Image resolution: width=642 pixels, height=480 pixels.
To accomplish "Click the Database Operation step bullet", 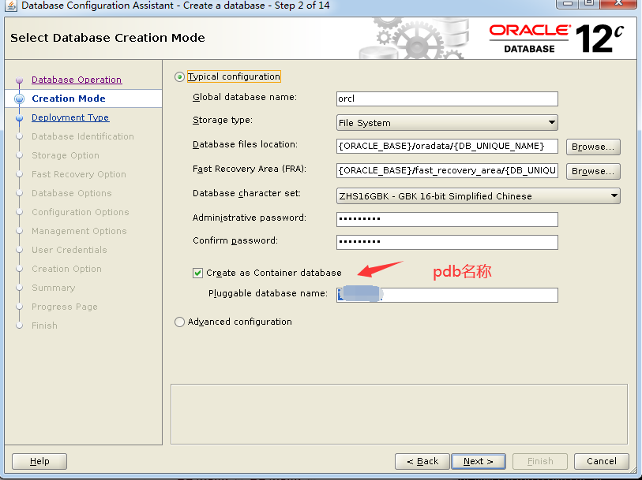I will pos(19,80).
